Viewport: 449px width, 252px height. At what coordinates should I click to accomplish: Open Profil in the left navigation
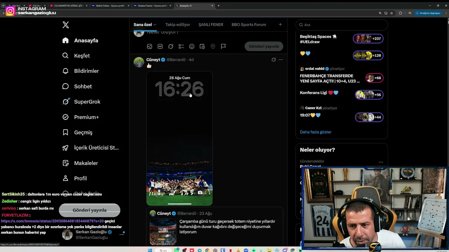74,178
